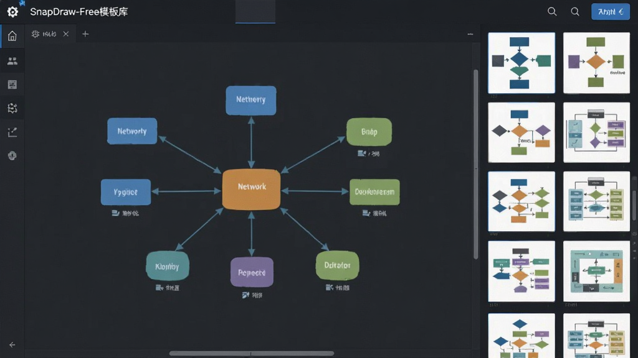Choose the first template thumbnail with blue shapes
Screen dimensions: 638x358
pyautogui.click(x=521, y=63)
